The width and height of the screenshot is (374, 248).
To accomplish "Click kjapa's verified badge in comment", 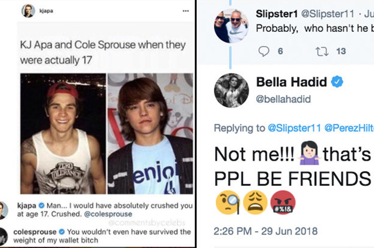I will point(42,206).
